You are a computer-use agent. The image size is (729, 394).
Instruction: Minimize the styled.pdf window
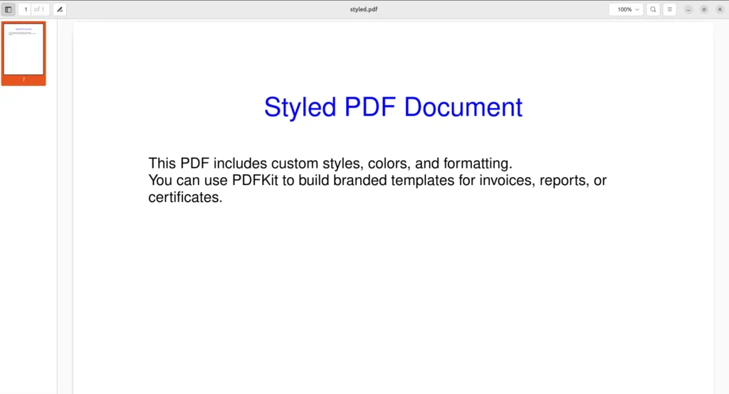pos(688,9)
